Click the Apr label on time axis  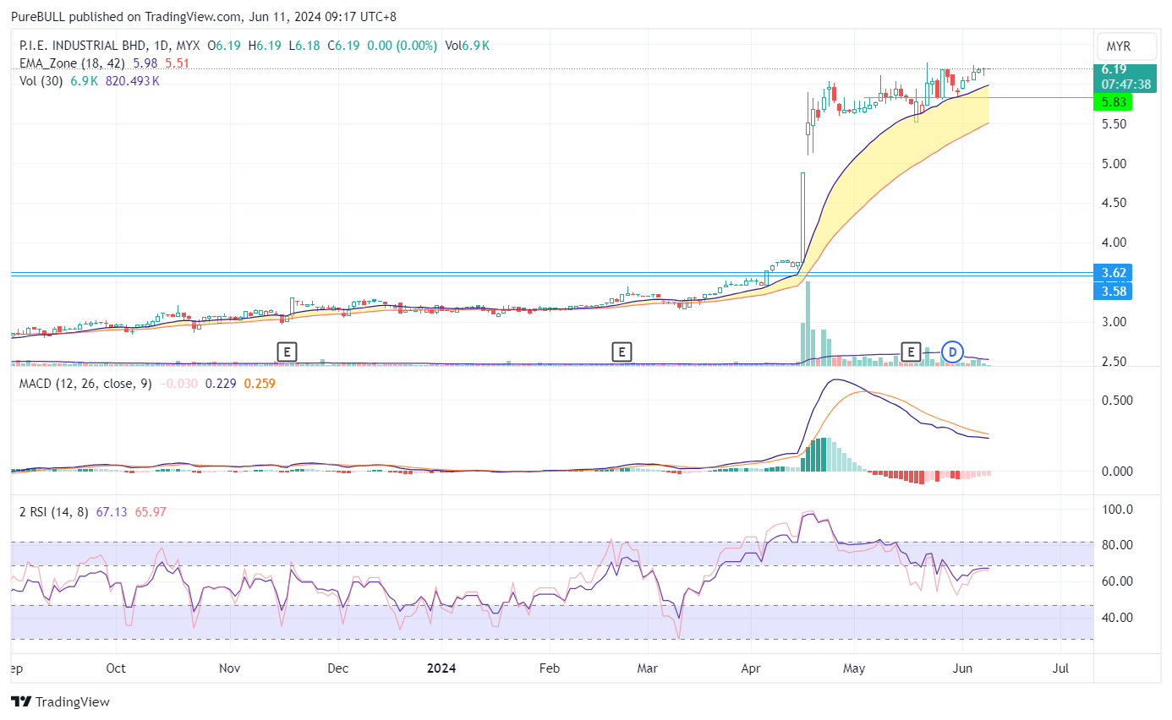751,668
